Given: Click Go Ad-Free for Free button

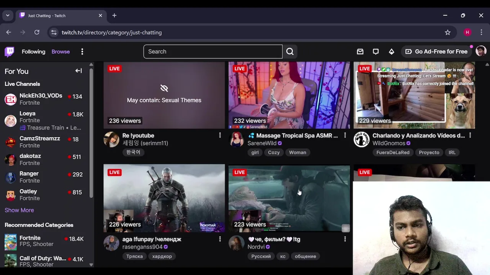Looking at the screenshot, I should pyautogui.click(x=436, y=52).
